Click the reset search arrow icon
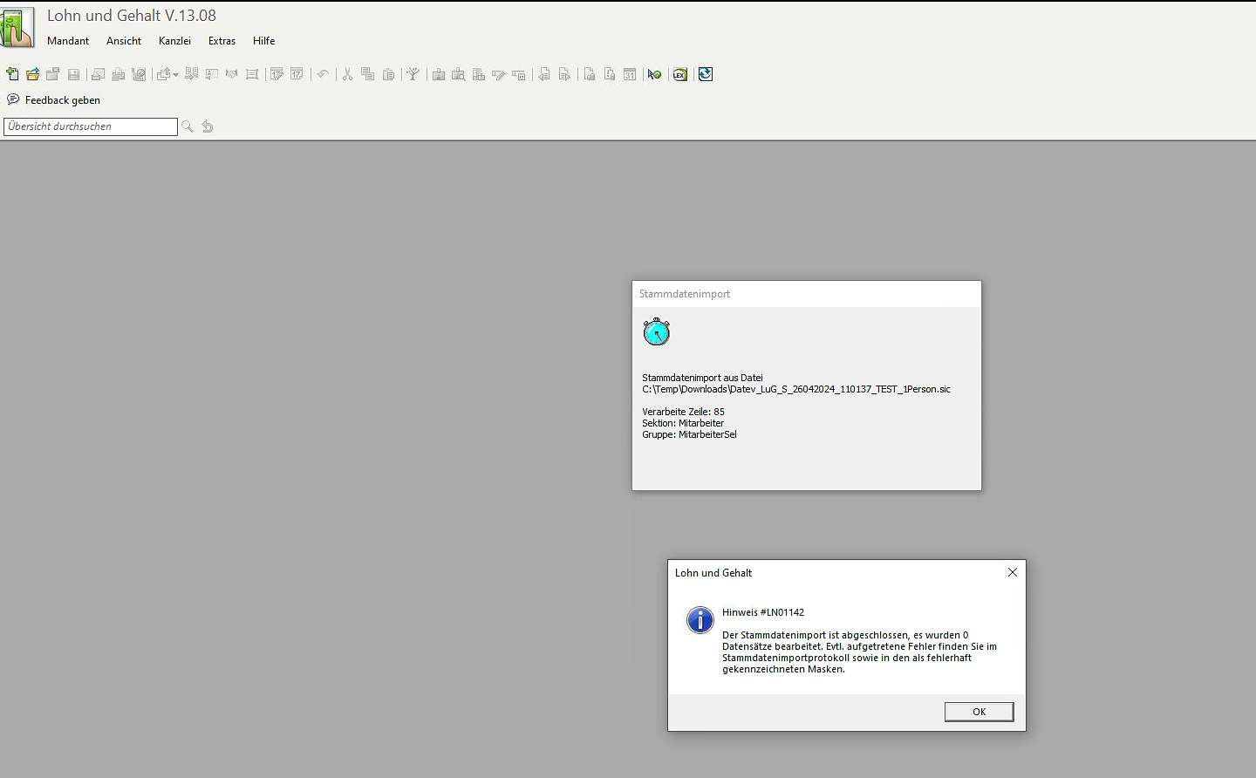The width and height of the screenshot is (1256, 778). (208, 126)
